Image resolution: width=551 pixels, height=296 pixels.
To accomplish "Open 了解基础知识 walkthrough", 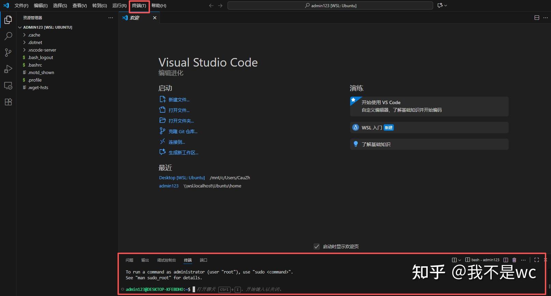I will (429, 144).
